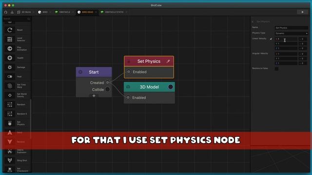
Task: Choose the Play Animation node icon
Action: pos(10,49)
